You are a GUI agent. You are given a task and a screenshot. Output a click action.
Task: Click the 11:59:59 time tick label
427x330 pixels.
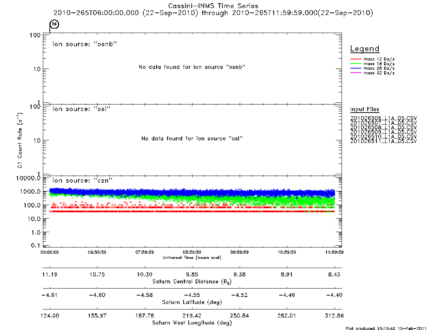(x=334, y=252)
